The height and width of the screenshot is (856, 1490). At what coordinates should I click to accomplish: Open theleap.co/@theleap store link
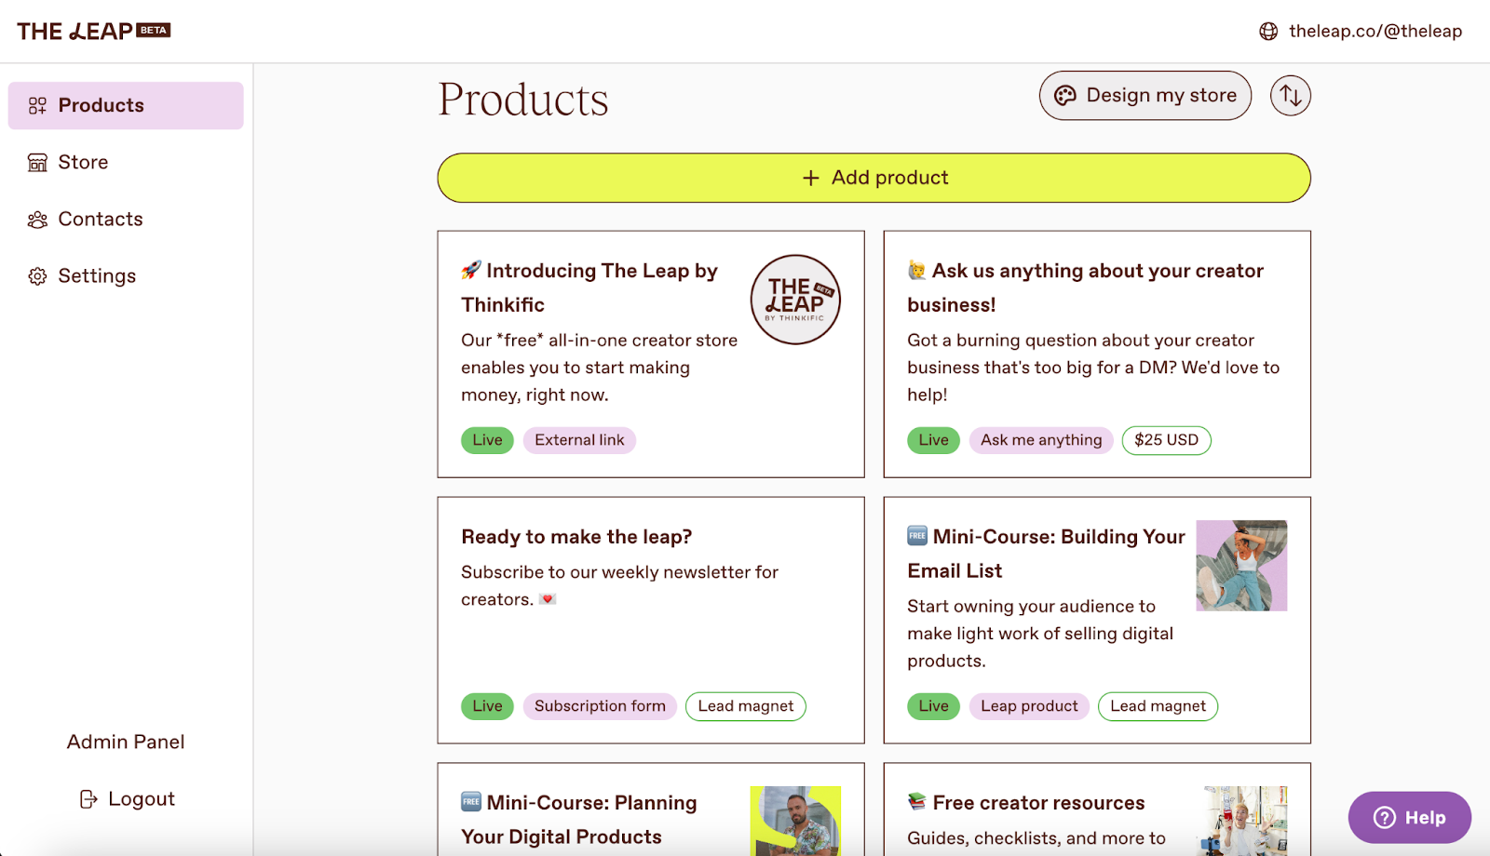[1375, 32]
